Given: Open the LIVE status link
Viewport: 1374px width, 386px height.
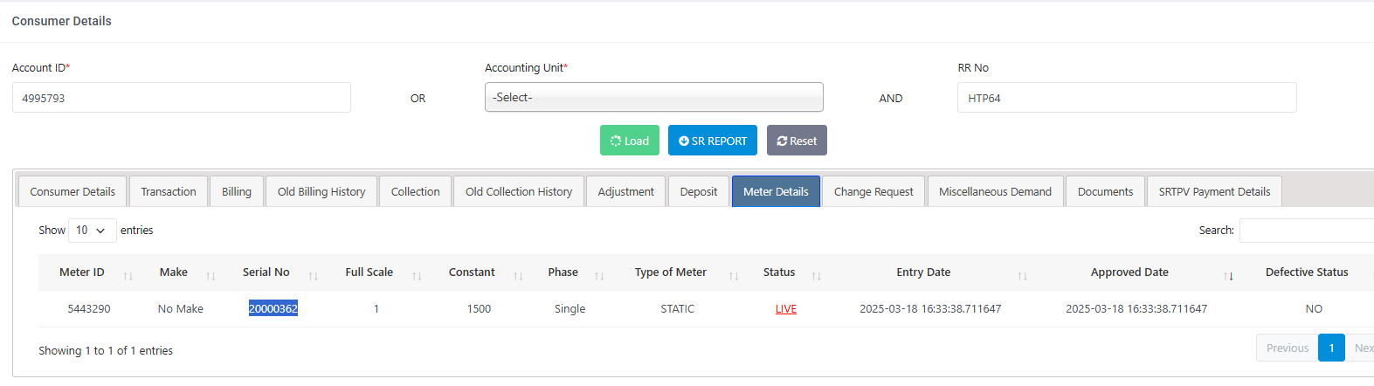Looking at the screenshot, I should pyautogui.click(x=786, y=309).
